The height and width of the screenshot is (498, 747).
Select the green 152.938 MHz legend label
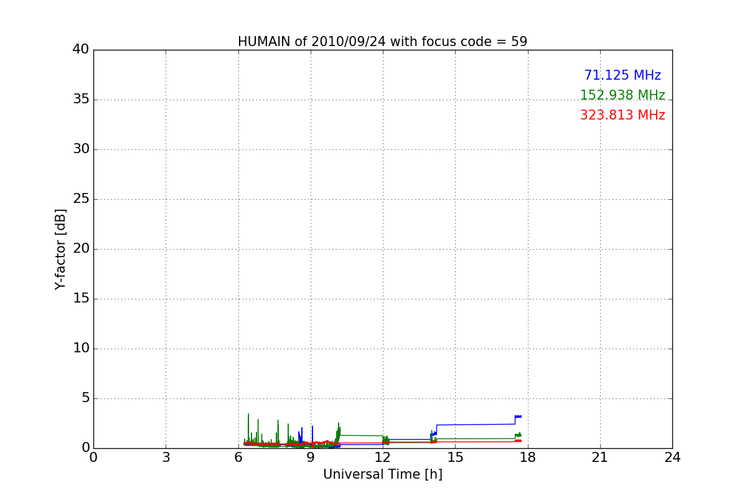pos(622,95)
